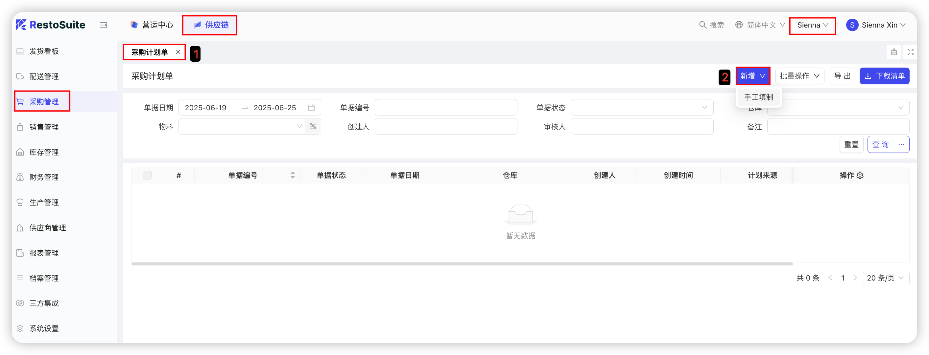The height and width of the screenshot is (355, 929).
Task: Select 手工填制 from the menu
Action: (x=758, y=97)
